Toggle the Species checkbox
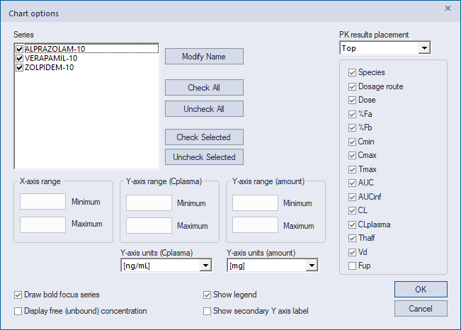This screenshot has width=461, height=330. pos(352,73)
